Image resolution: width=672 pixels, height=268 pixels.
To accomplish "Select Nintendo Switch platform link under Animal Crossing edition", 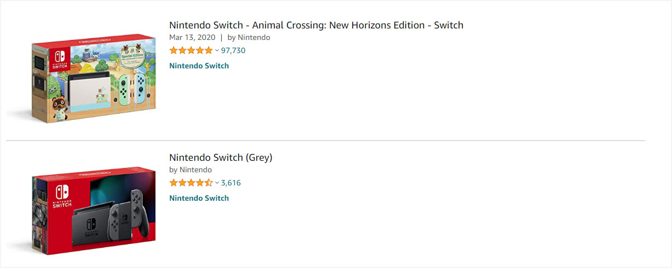I will pos(199,66).
